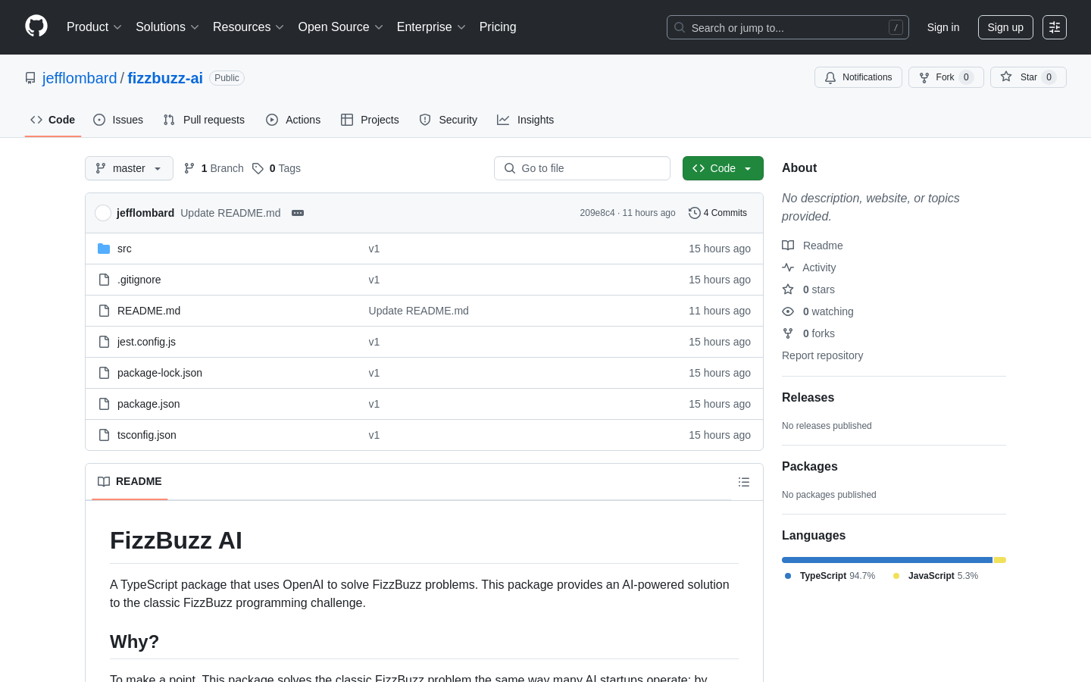The height and width of the screenshot is (682, 1091).
Task: Click the yellow JavaScript language bar segment
Action: coord(1000,560)
